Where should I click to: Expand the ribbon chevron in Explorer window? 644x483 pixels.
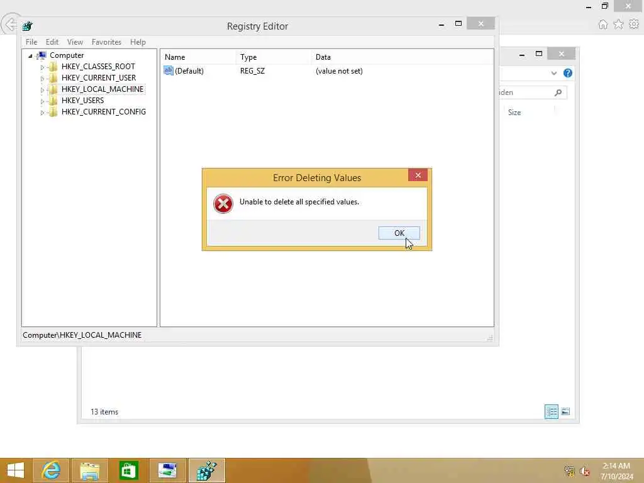point(553,73)
